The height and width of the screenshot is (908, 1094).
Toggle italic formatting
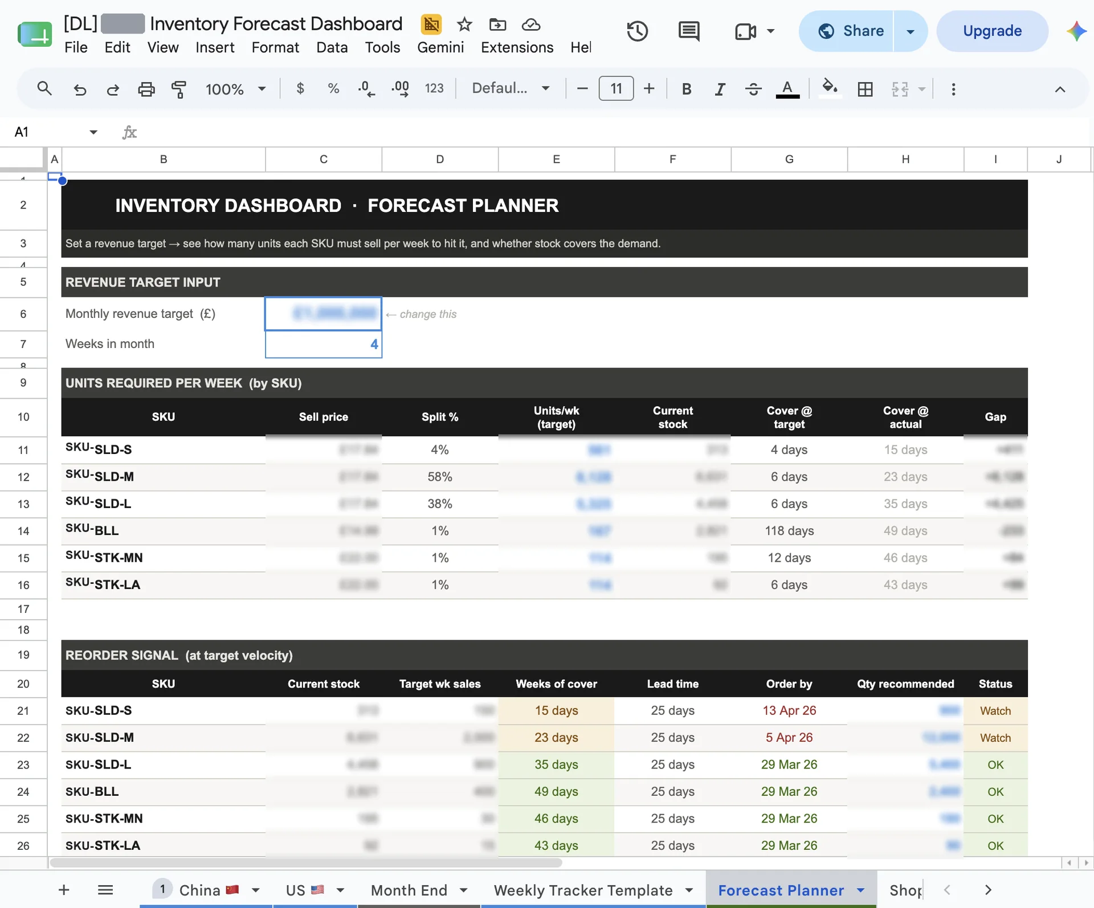click(x=720, y=89)
